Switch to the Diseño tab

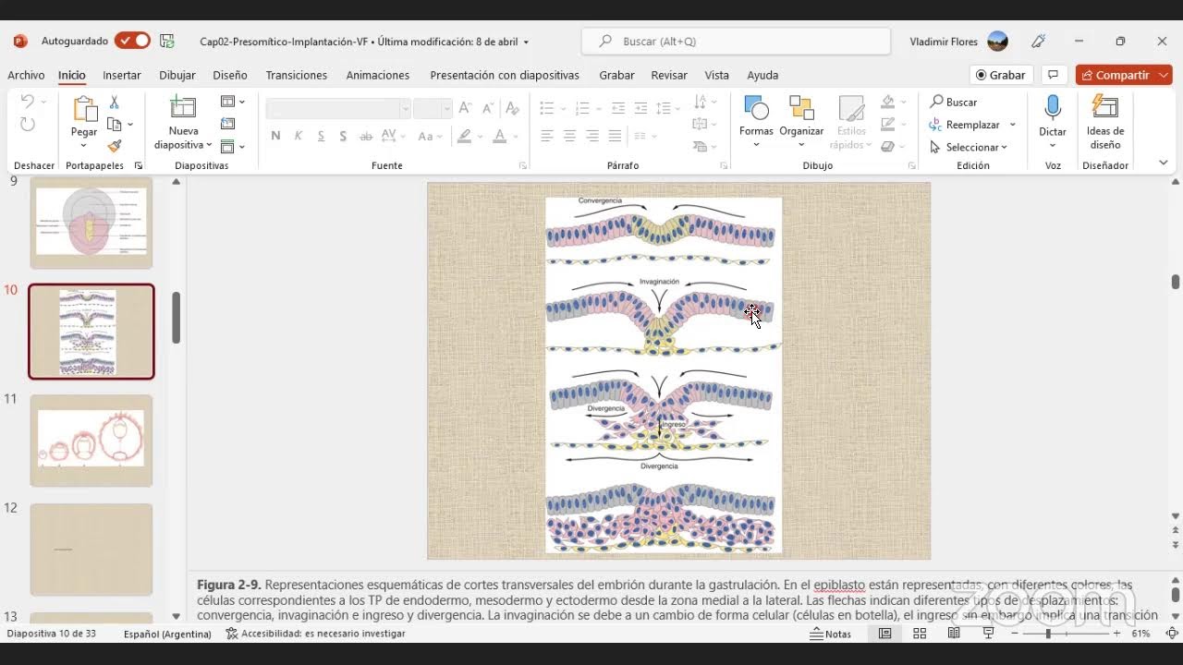(230, 75)
